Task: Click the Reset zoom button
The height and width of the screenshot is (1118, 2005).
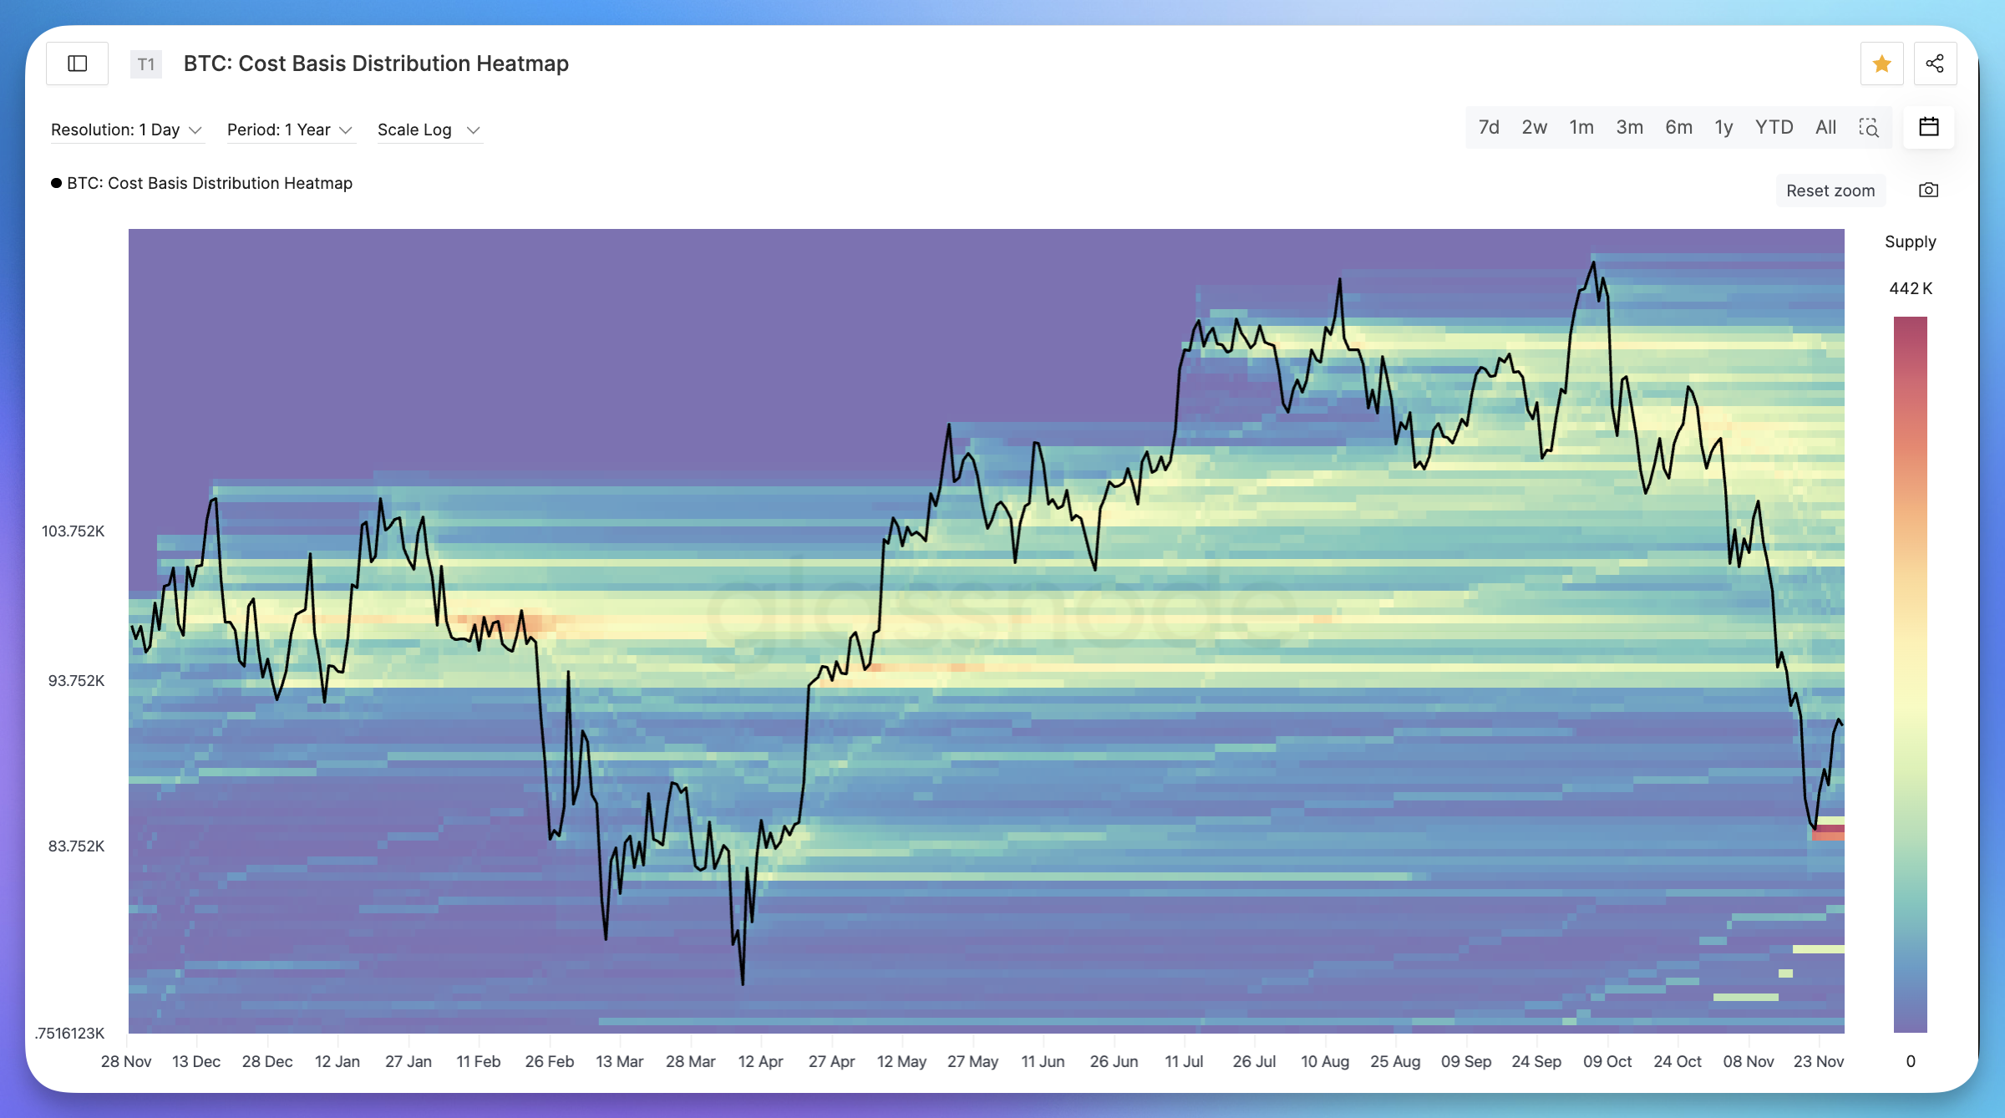Action: [x=1830, y=191]
